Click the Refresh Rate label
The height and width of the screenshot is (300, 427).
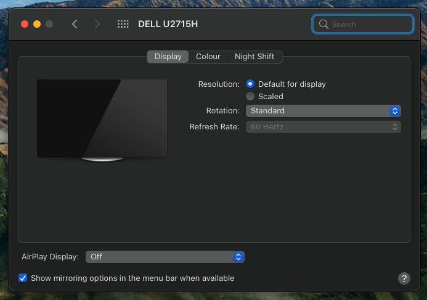coord(214,127)
